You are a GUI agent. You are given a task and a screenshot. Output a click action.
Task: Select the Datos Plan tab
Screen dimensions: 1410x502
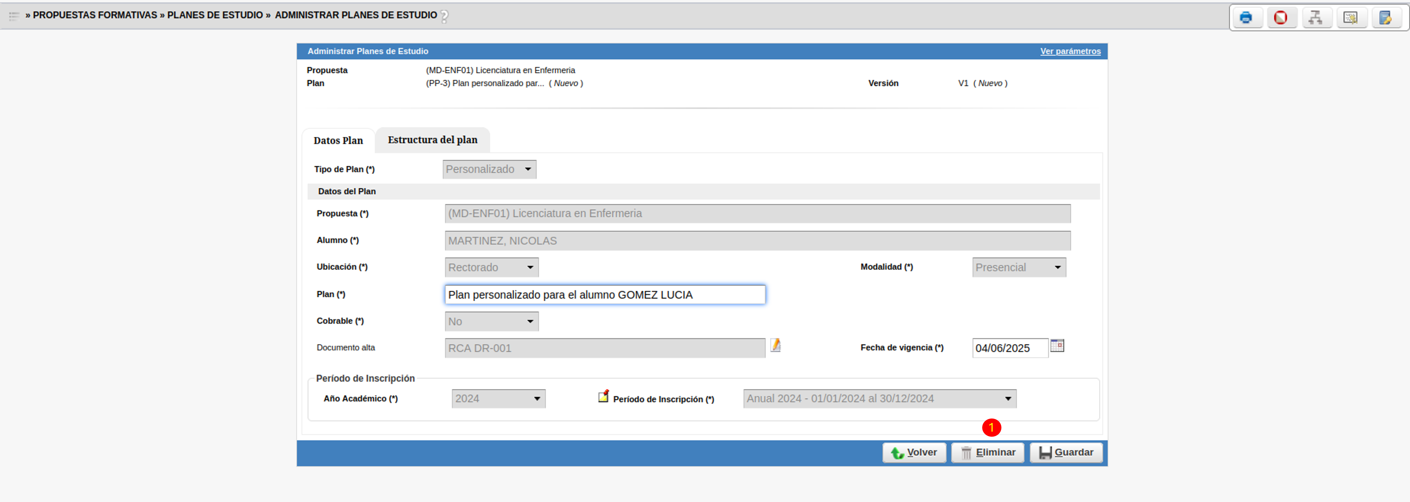(338, 140)
